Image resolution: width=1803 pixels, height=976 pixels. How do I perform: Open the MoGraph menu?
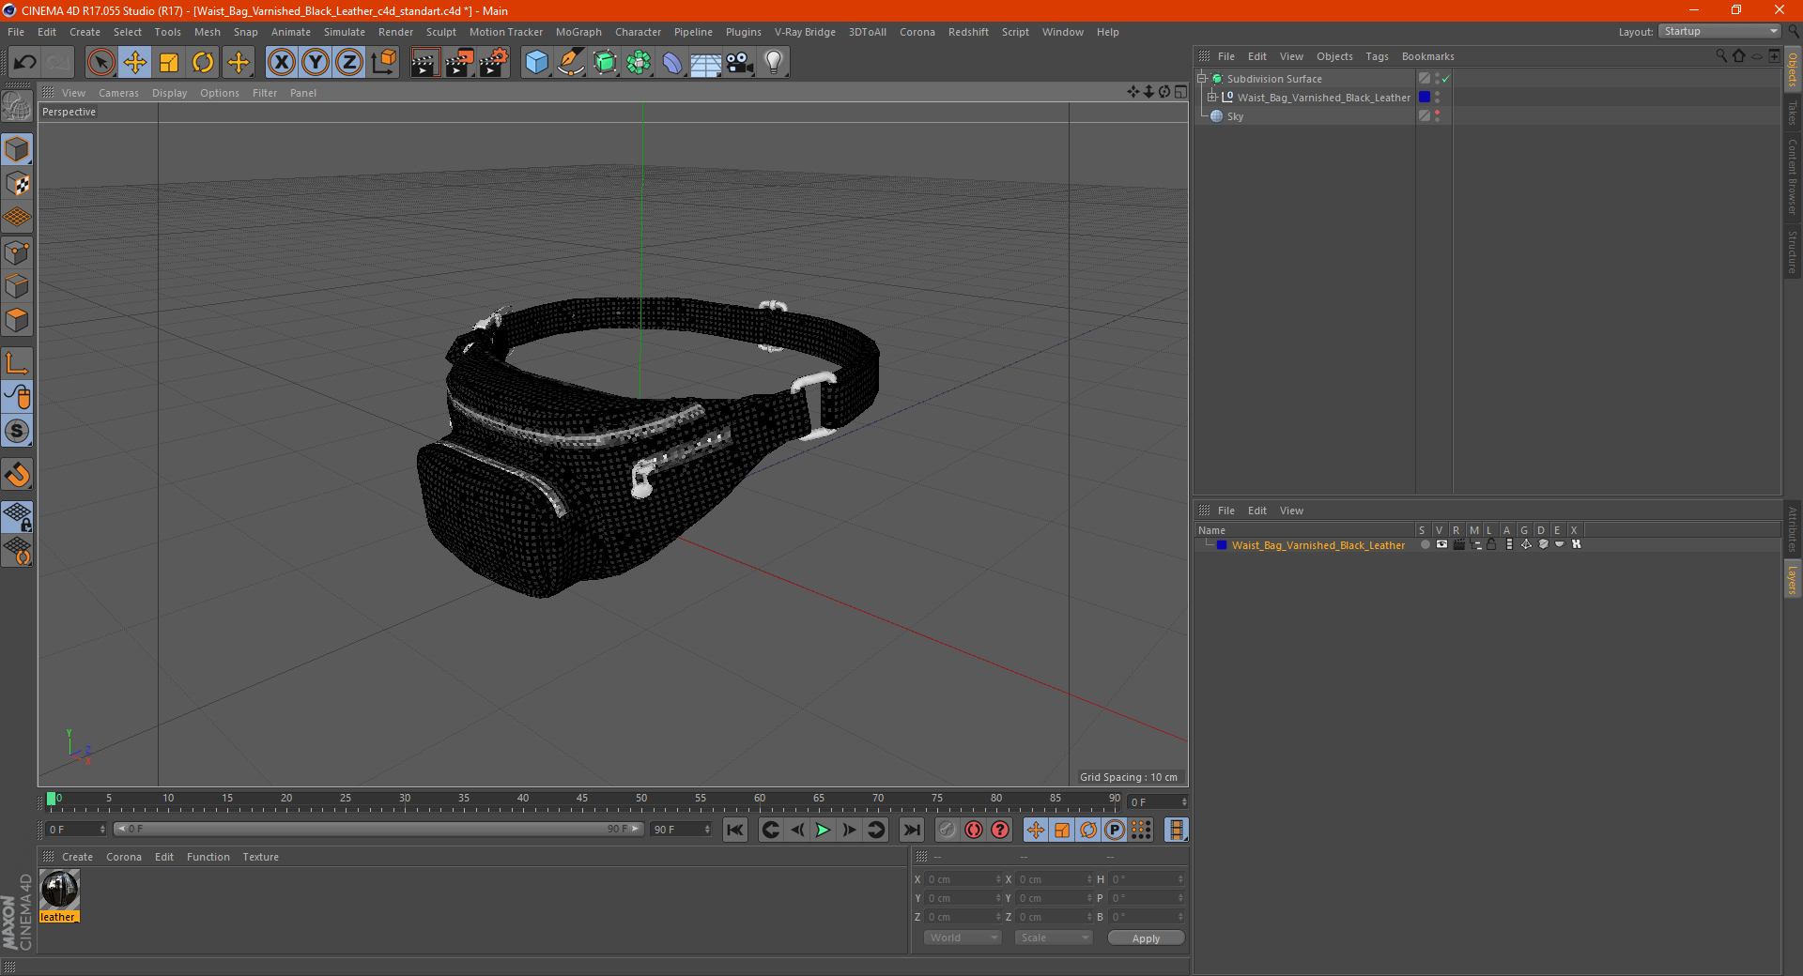point(578,32)
